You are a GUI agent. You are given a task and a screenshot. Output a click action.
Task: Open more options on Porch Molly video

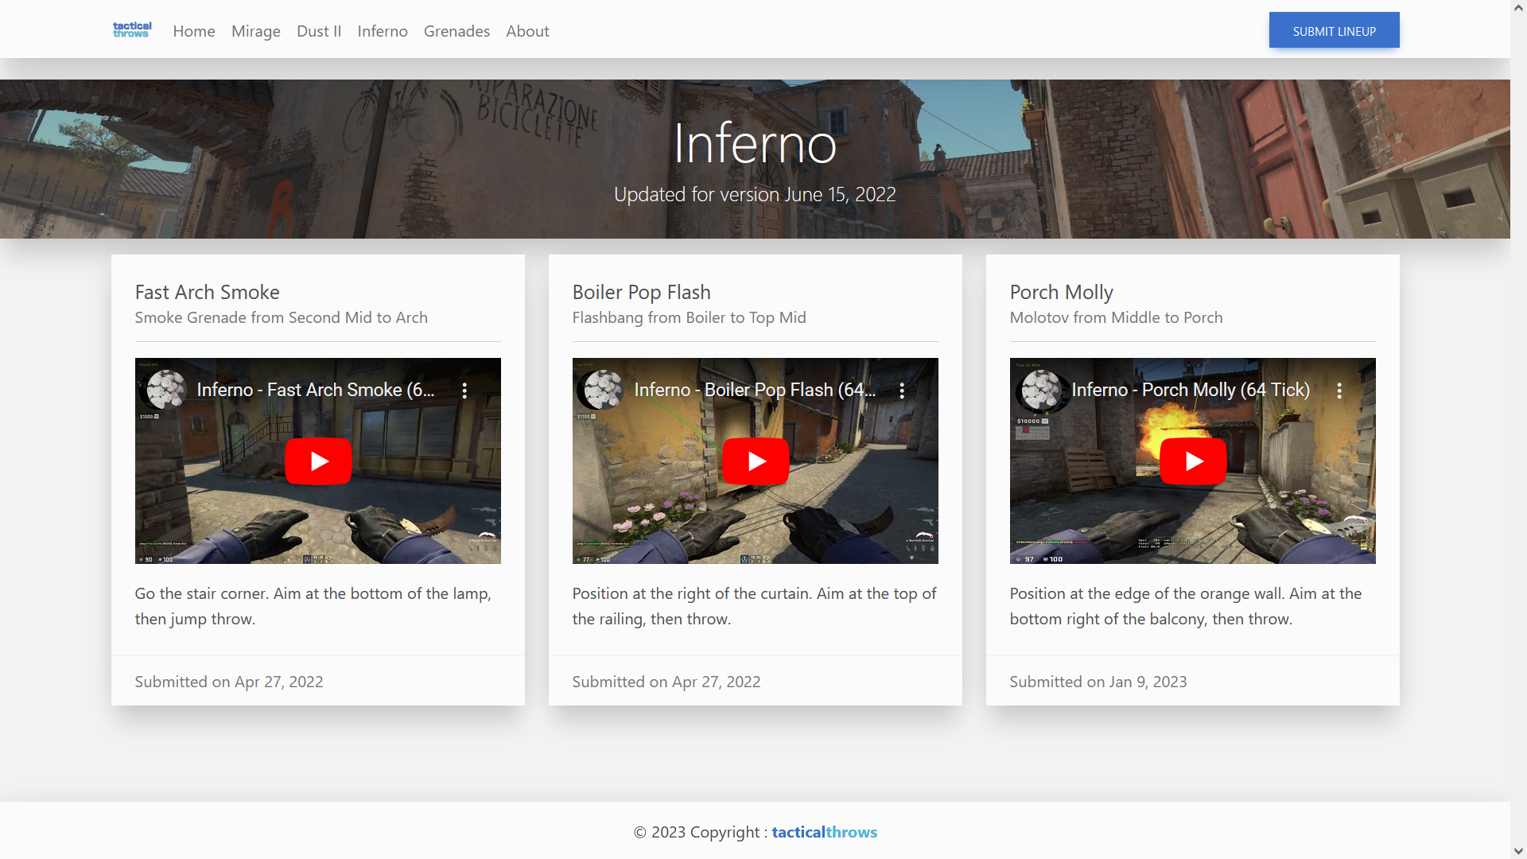[1339, 390]
